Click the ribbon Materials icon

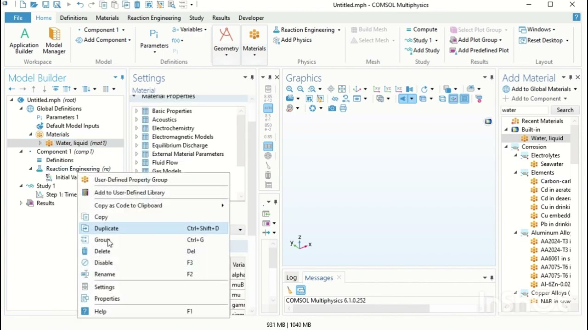coord(254,35)
